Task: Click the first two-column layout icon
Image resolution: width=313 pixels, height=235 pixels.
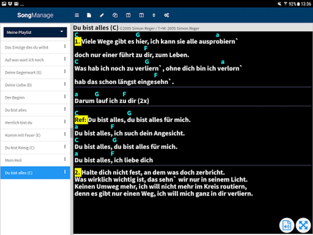Action: click(x=128, y=15)
